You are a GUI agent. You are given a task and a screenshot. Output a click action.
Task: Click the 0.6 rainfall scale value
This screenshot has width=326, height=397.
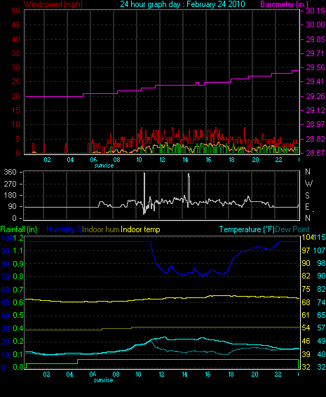pos(18,302)
